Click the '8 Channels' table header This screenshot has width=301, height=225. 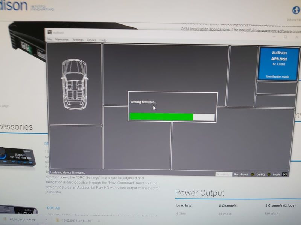[x=228, y=205]
